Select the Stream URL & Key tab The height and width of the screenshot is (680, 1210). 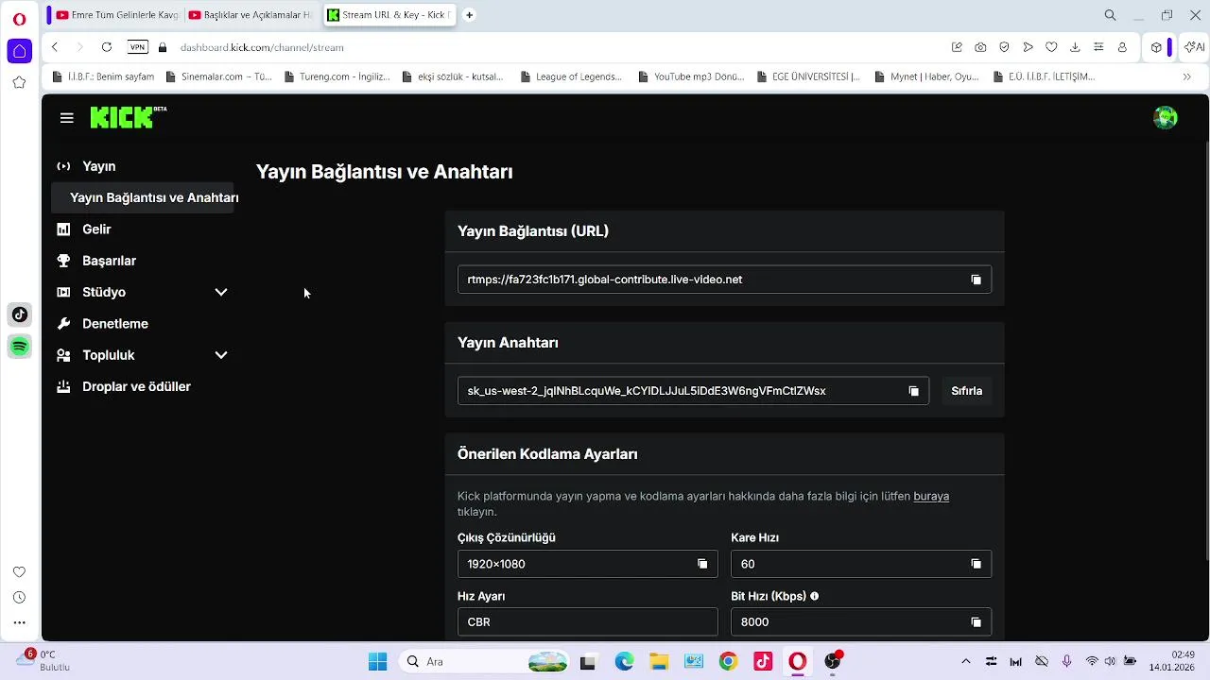coord(389,15)
